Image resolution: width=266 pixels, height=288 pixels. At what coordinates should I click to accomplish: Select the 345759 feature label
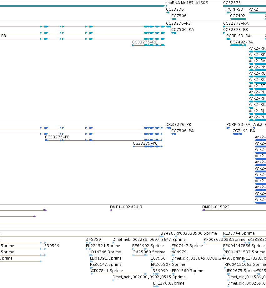pyautogui.click(x=93, y=240)
